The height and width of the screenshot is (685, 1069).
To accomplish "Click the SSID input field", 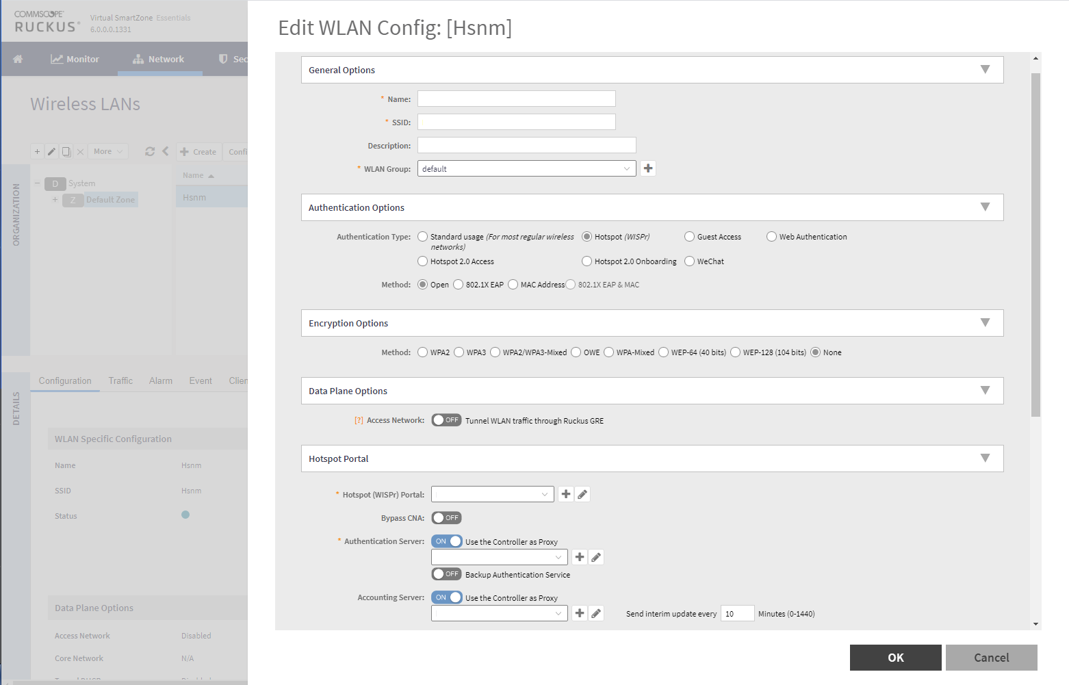I will tap(516, 122).
